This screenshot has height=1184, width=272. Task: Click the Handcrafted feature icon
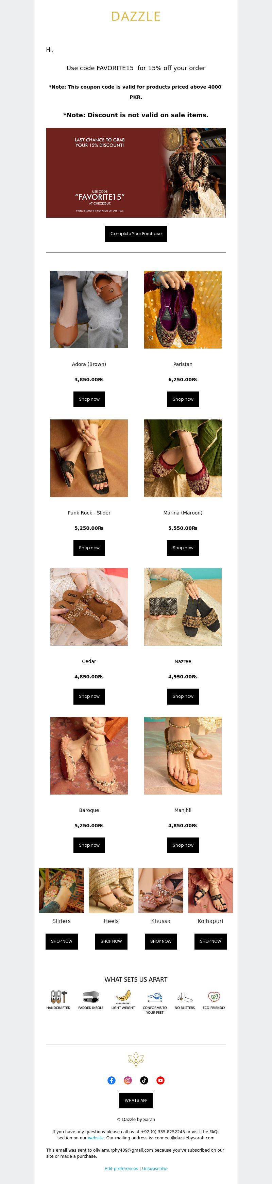click(x=58, y=997)
